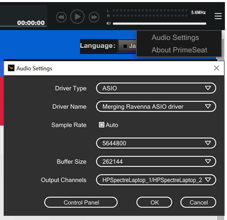Click the rewind playback button
This screenshot has width=227, height=220.
coord(61,17)
